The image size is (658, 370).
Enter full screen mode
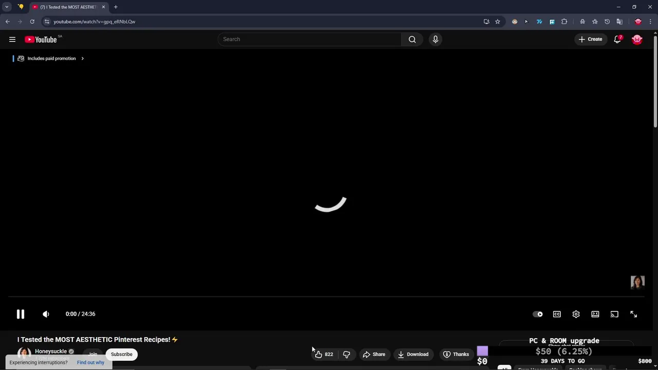point(634,314)
